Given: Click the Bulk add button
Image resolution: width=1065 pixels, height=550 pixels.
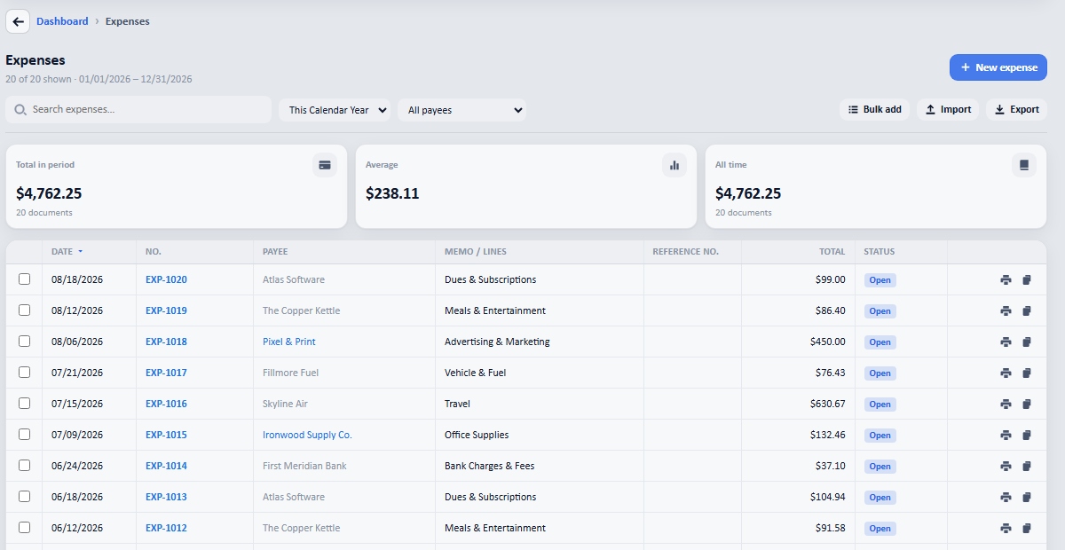Looking at the screenshot, I should pyautogui.click(x=874, y=110).
